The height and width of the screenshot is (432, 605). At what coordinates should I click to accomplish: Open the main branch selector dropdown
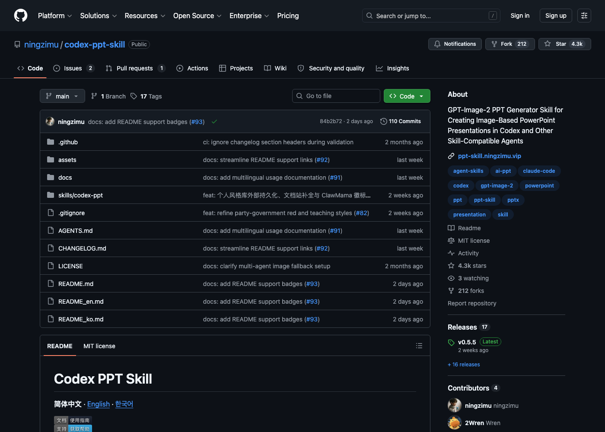(x=62, y=96)
